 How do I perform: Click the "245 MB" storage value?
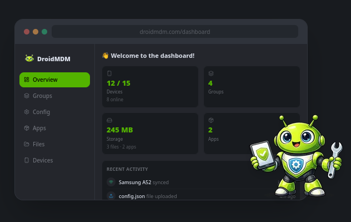click(x=120, y=130)
